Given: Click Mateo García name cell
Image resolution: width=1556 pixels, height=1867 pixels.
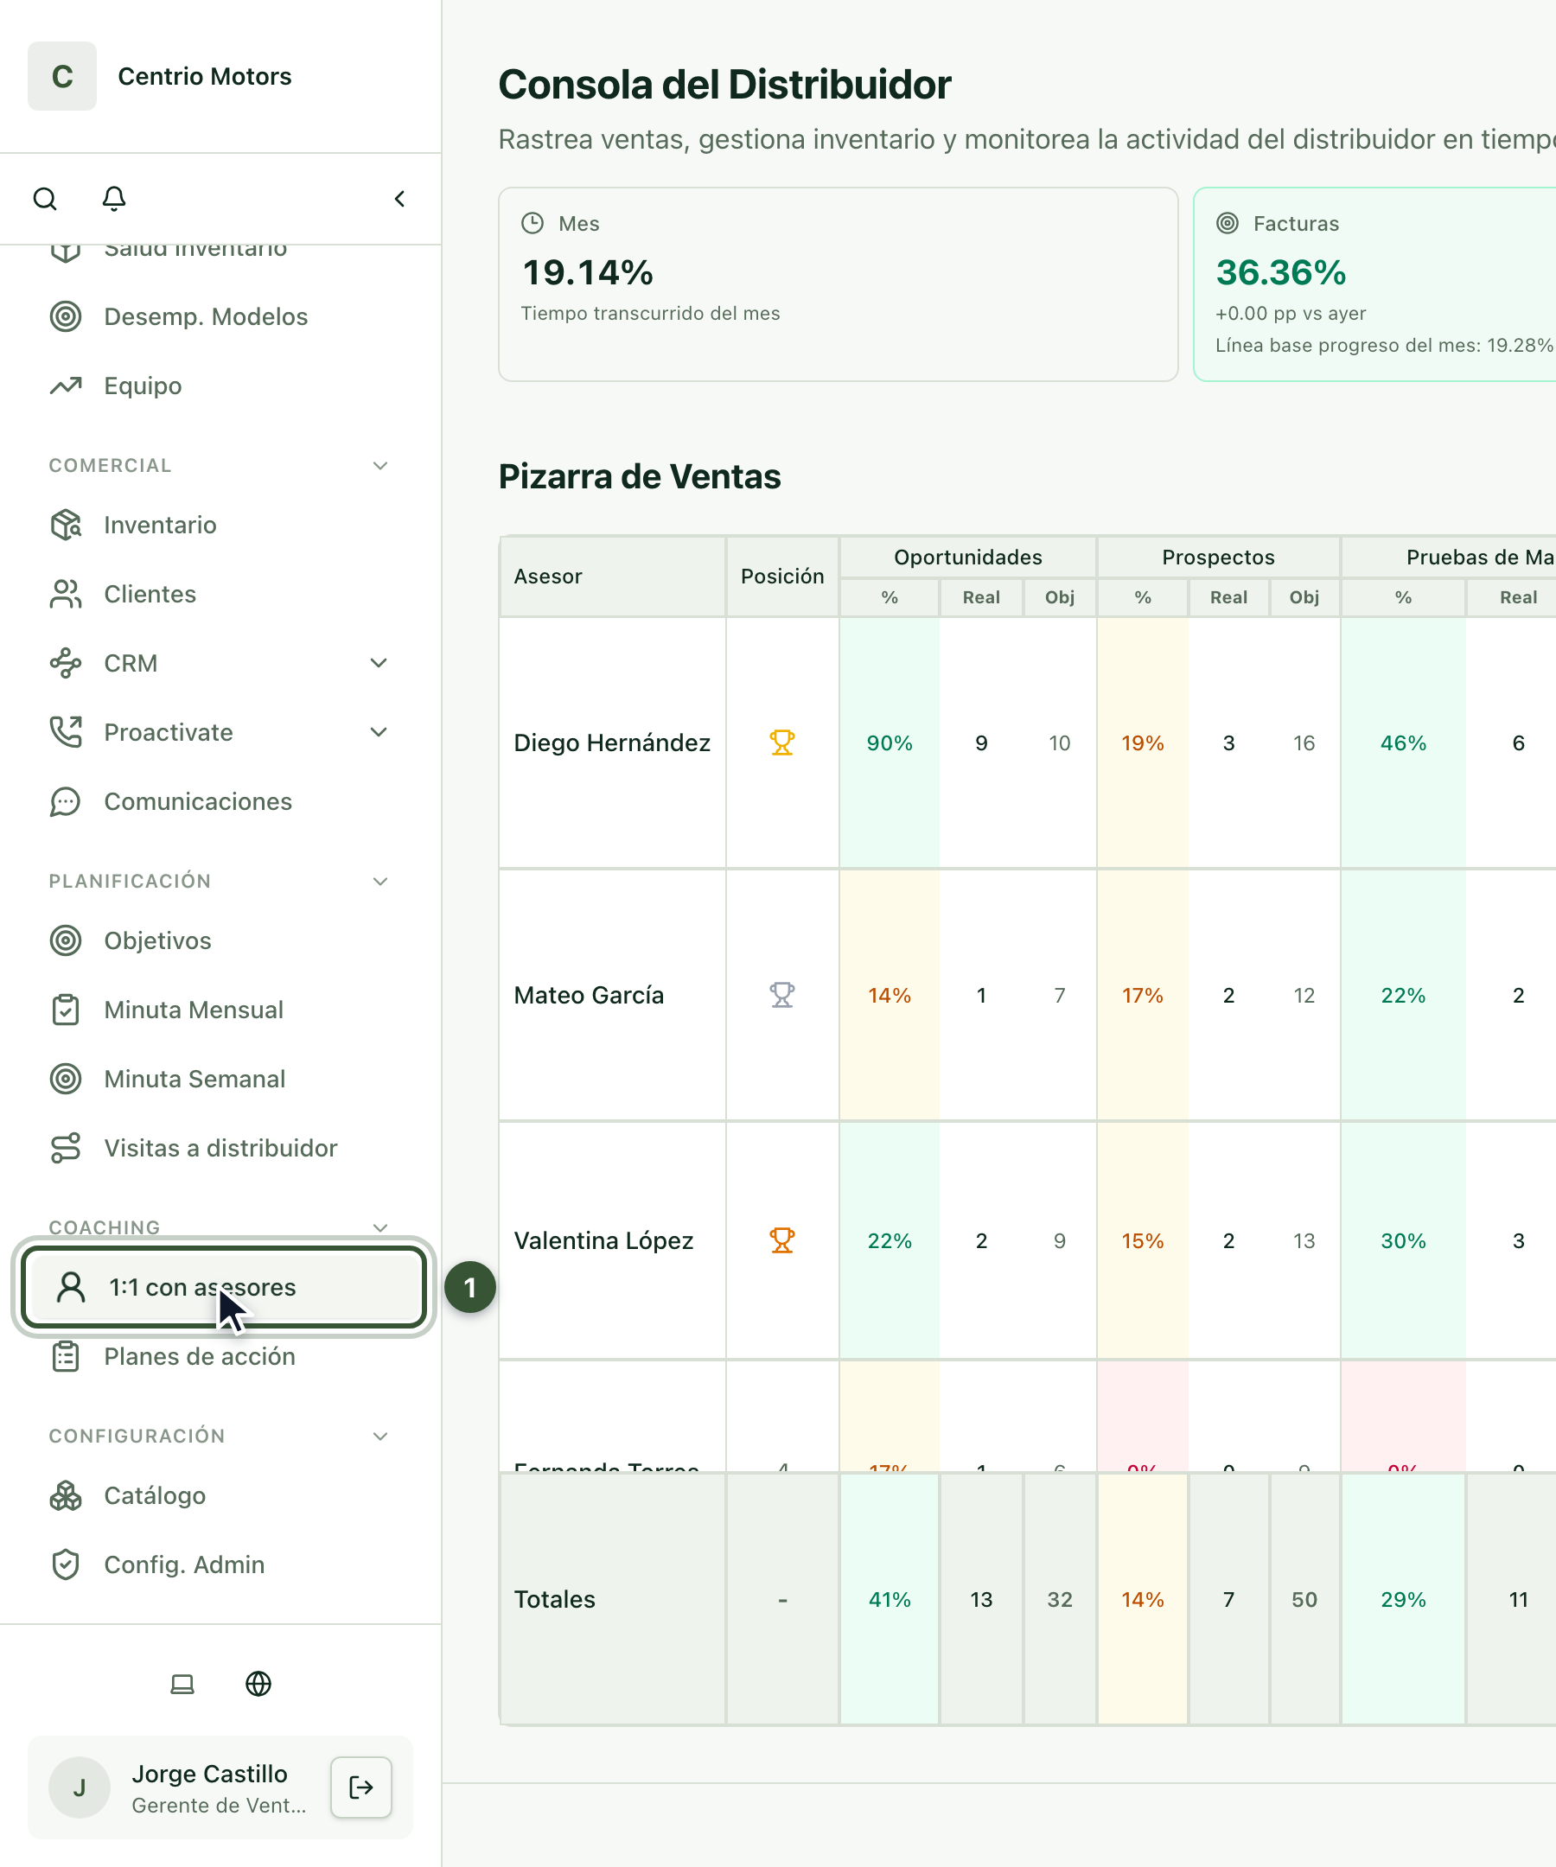Looking at the screenshot, I should point(613,995).
